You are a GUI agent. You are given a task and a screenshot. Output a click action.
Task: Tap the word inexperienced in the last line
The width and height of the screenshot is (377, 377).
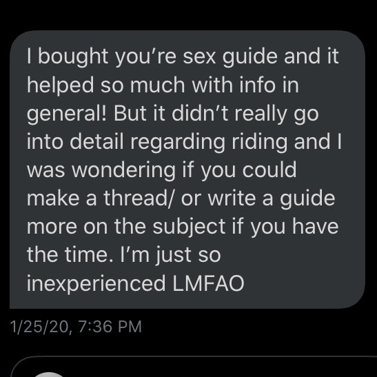(96, 284)
